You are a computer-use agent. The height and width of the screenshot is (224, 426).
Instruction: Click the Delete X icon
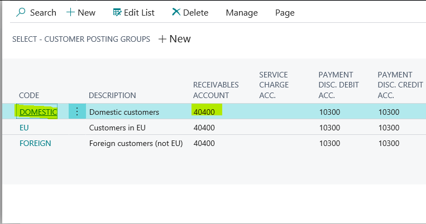click(176, 12)
